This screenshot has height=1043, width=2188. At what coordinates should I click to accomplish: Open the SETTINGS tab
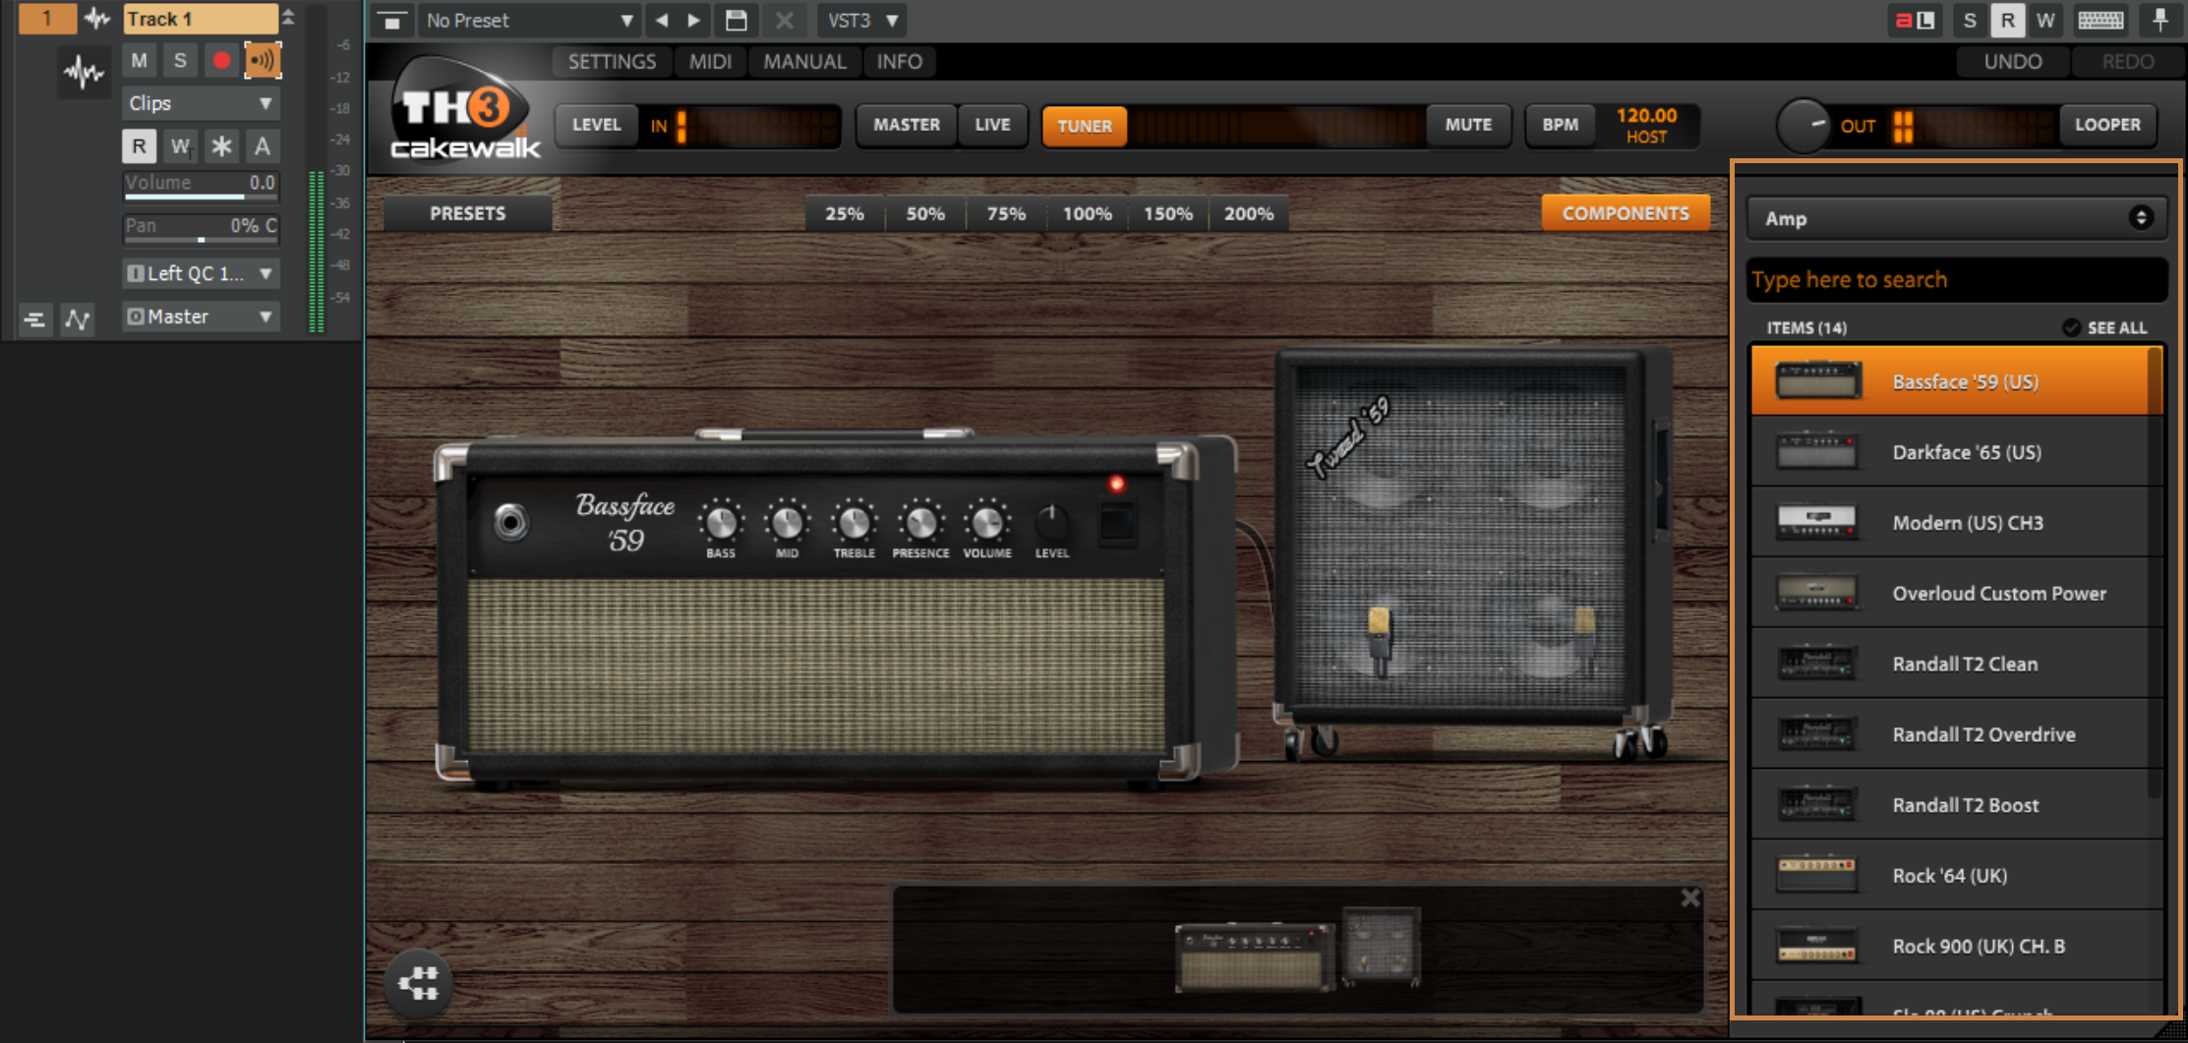pyautogui.click(x=612, y=61)
